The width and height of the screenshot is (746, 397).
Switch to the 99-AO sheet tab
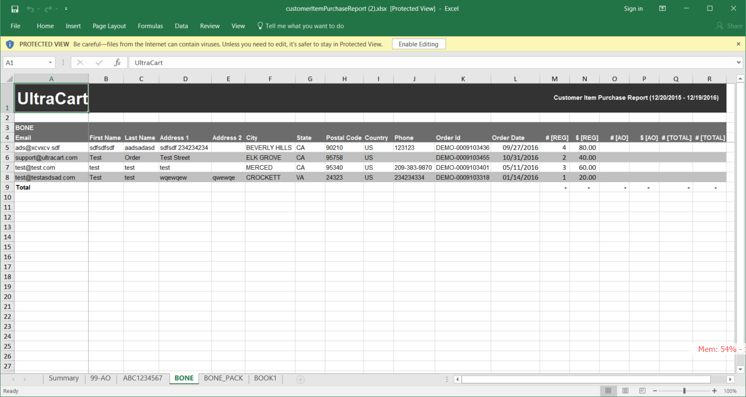pyautogui.click(x=100, y=378)
